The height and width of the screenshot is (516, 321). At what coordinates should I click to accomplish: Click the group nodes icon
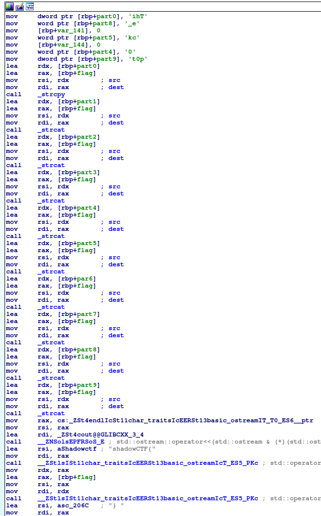pos(30,7)
